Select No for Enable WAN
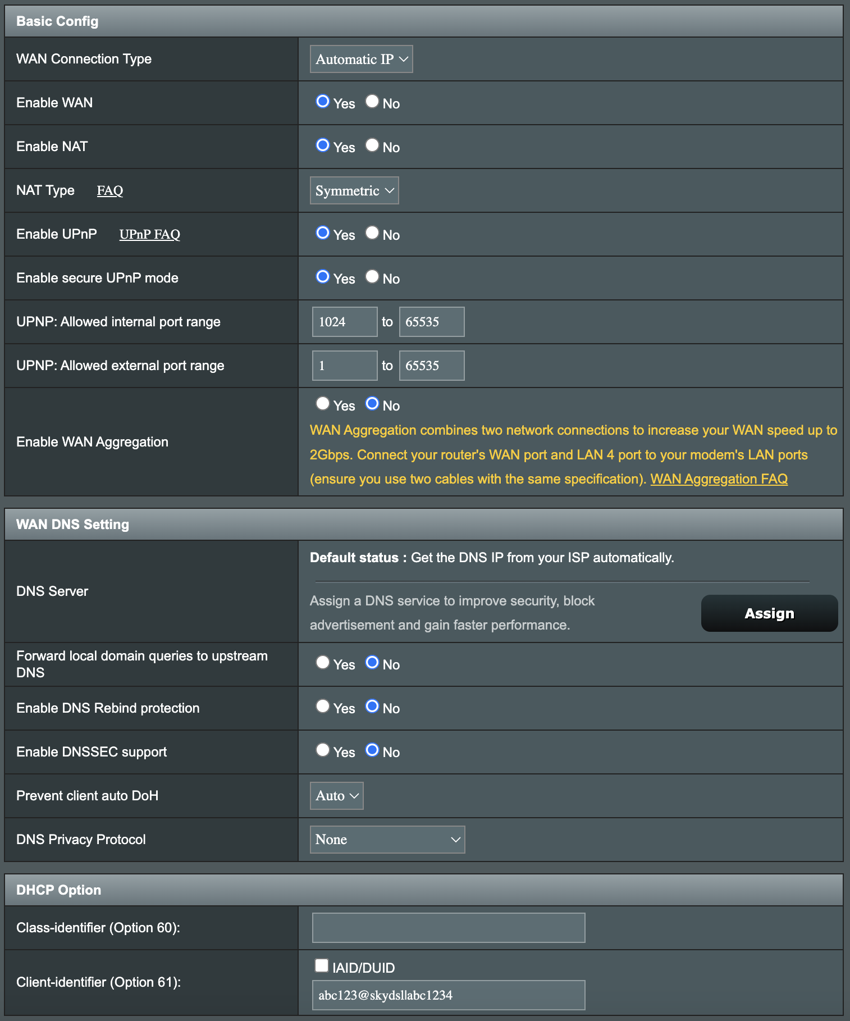Viewport: 850px width, 1021px height. [372, 102]
